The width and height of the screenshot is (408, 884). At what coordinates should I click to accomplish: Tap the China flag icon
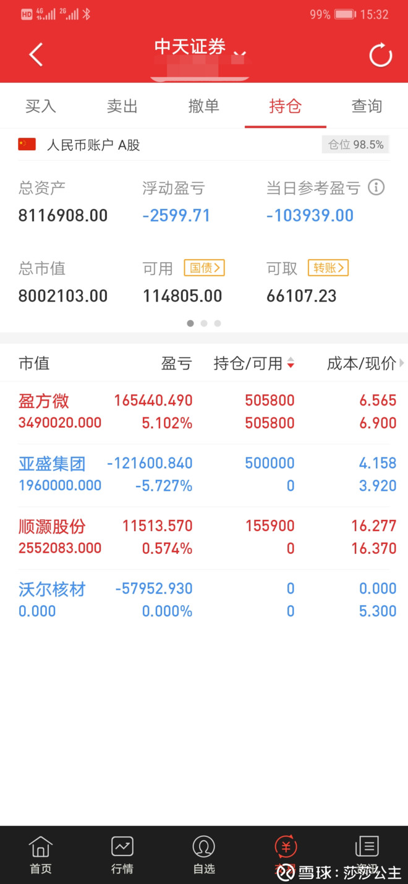[27, 145]
